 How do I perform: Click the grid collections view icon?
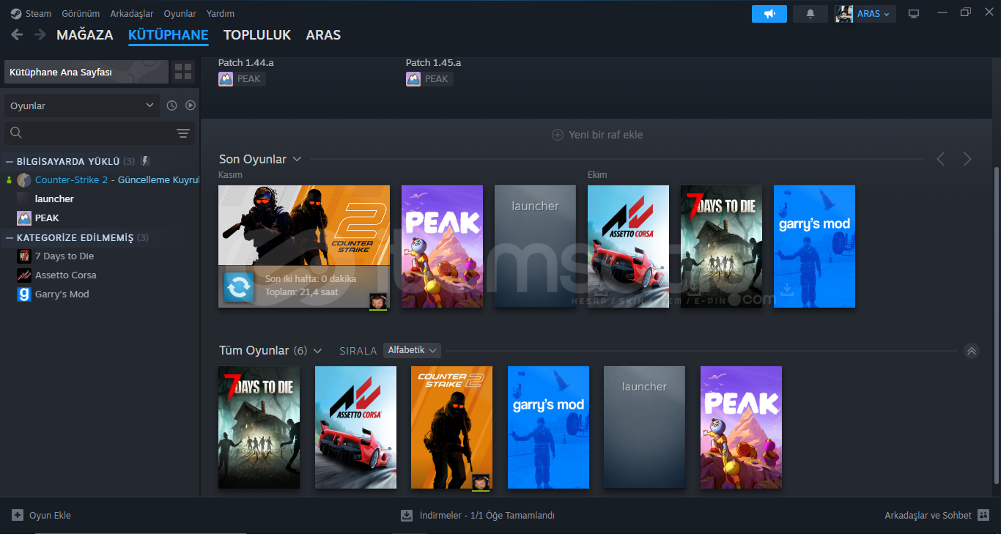point(183,72)
